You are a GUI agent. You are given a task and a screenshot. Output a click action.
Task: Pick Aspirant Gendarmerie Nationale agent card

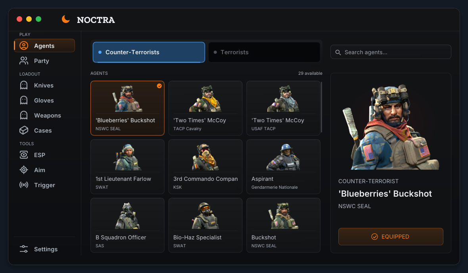283,167
